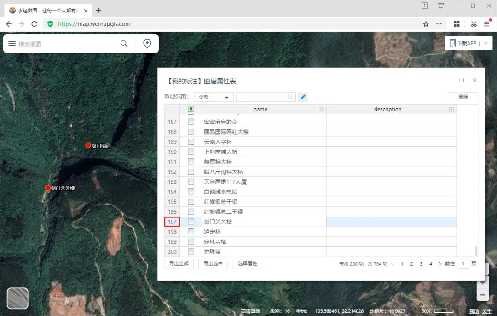Click the magnifier icon in the table search field

(x=290, y=97)
